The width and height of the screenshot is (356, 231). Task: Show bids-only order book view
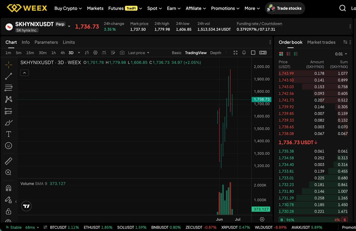pyautogui.click(x=295, y=54)
